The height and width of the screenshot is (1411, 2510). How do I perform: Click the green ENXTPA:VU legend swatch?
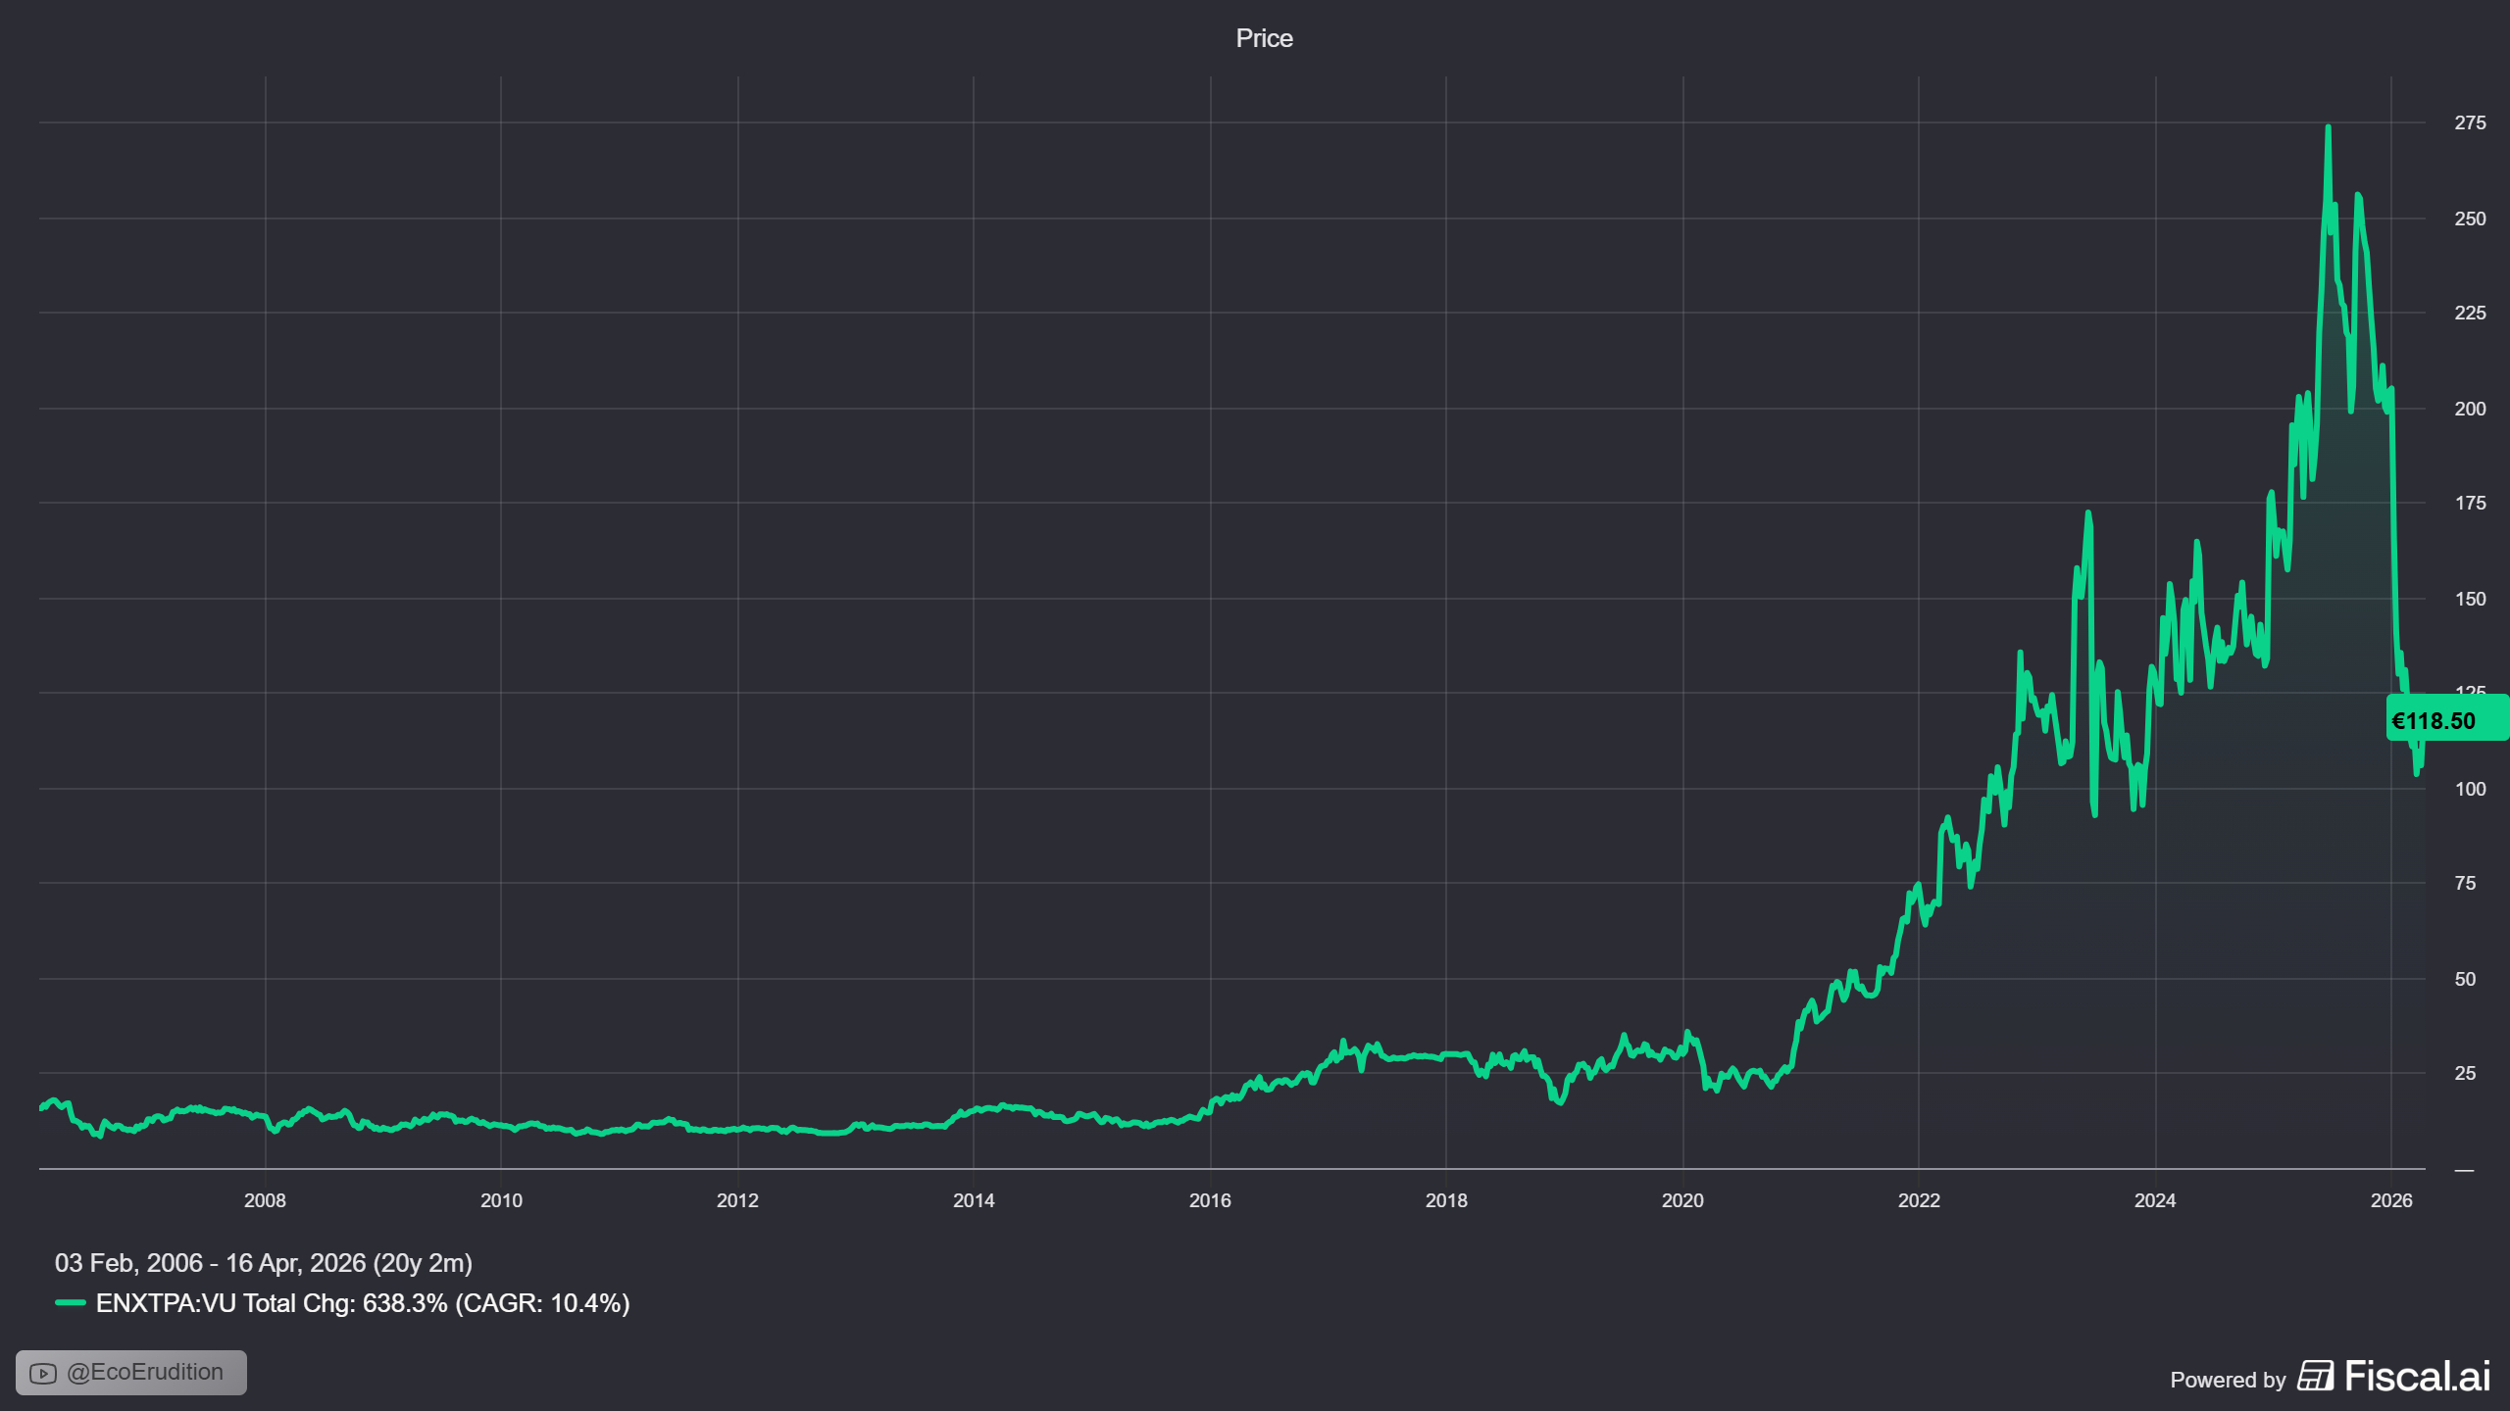[x=71, y=1303]
